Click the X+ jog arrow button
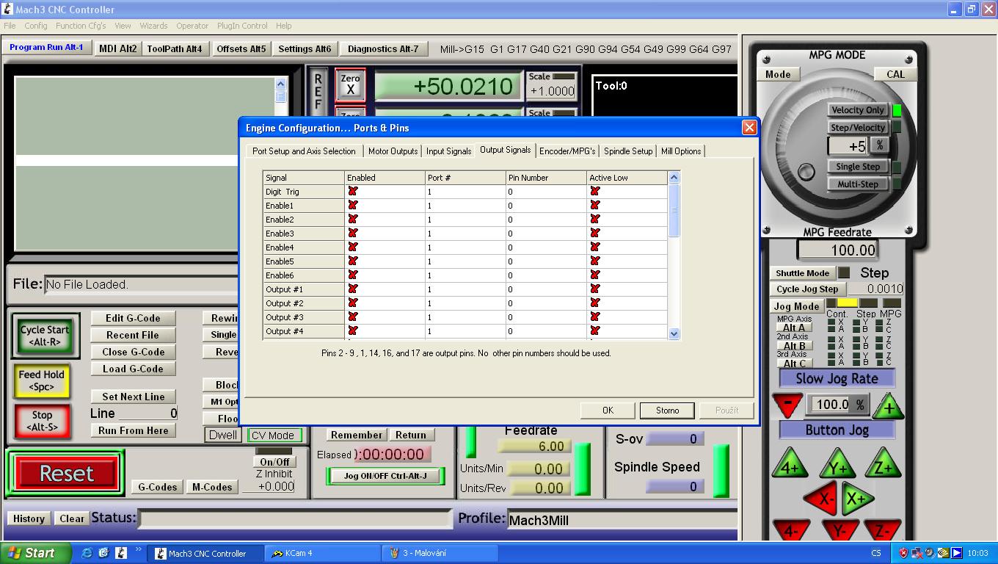The width and height of the screenshot is (998, 564). (x=856, y=499)
